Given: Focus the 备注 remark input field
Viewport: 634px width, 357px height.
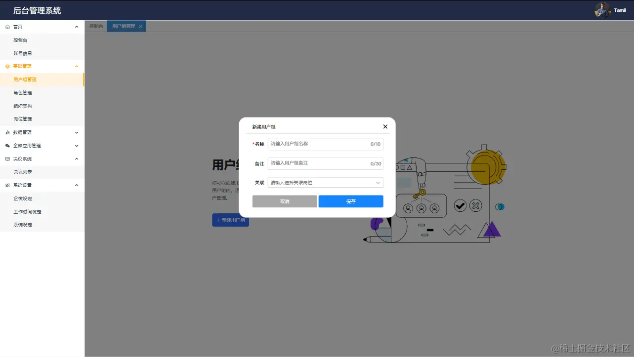Looking at the screenshot, I should click(x=325, y=163).
